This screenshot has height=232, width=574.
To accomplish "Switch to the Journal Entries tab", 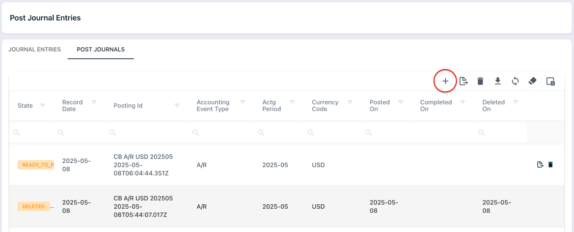I will pos(35,49).
